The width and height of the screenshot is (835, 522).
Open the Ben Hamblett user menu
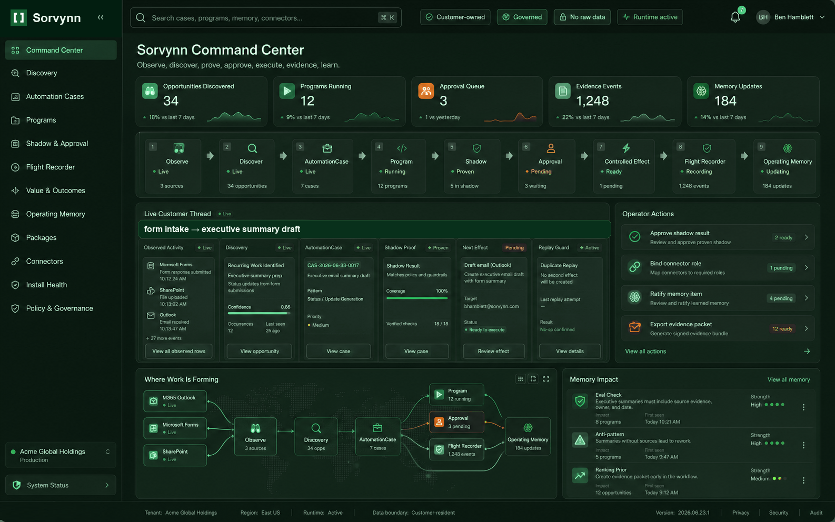790,17
